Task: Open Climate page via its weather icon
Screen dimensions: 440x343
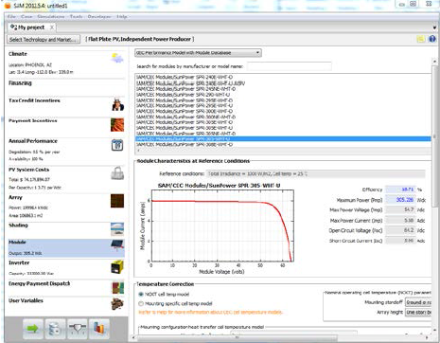Action: coord(117,59)
